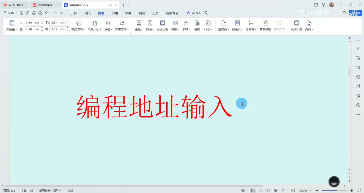This screenshot has width=364, height=193.
Task: Toggle eye protection mode icon in status bar
Action: [x=243, y=190]
